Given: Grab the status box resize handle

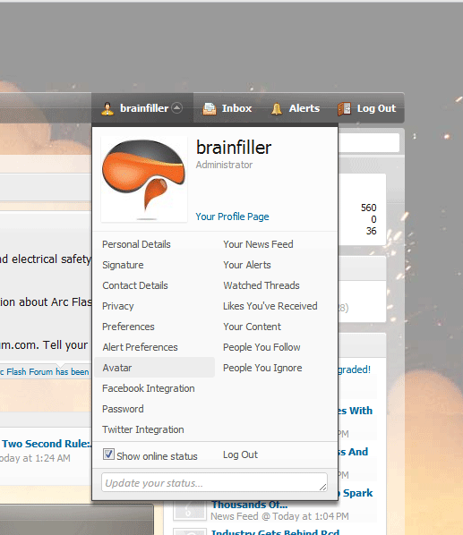Looking at the screenshot, I should point(323,488).
